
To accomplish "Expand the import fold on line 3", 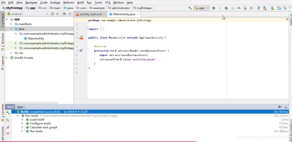I will point(87,29).
